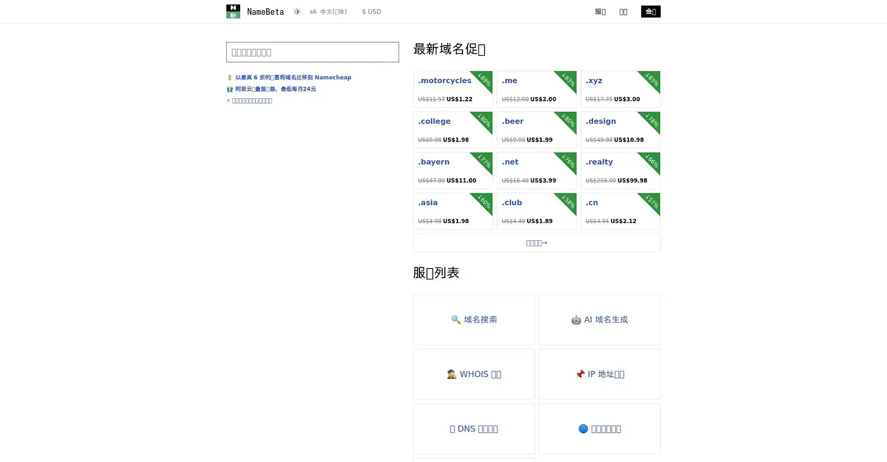Viewport: 887px width, 462px height.
Task: Open the AI 域名生成 service tile
Action: [x=599, y=319]
